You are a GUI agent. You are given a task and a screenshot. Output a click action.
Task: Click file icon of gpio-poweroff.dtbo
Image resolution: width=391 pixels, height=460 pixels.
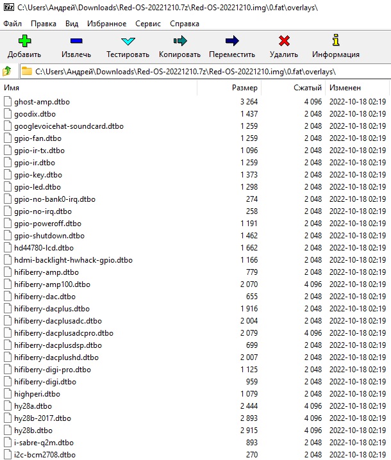click(x=8, y=223)
